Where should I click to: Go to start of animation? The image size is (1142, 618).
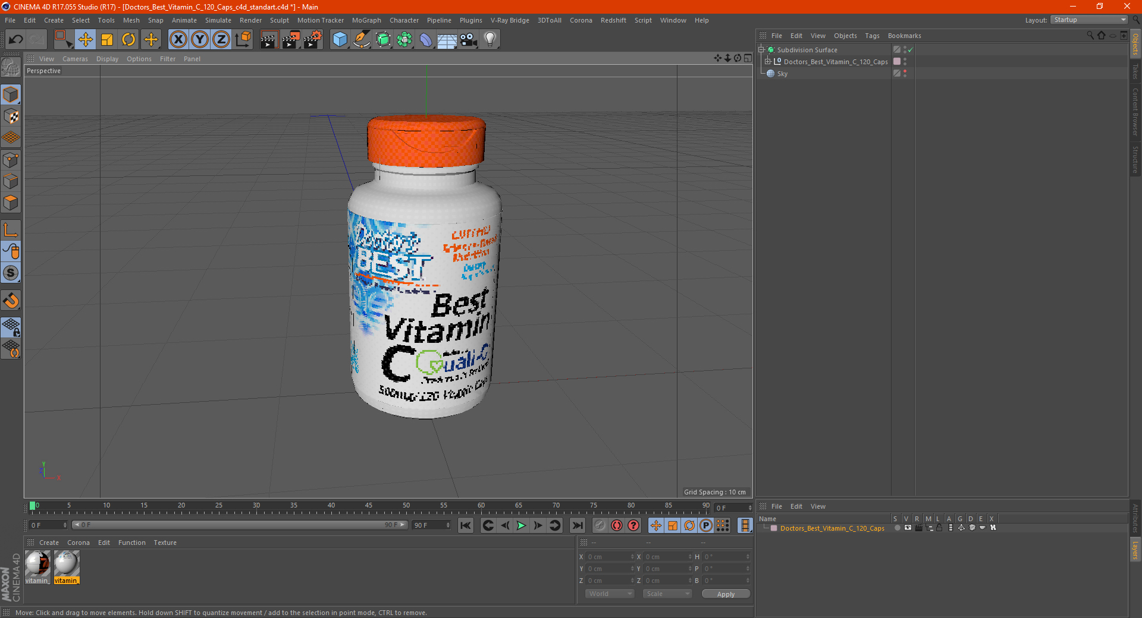click(465, 525)
